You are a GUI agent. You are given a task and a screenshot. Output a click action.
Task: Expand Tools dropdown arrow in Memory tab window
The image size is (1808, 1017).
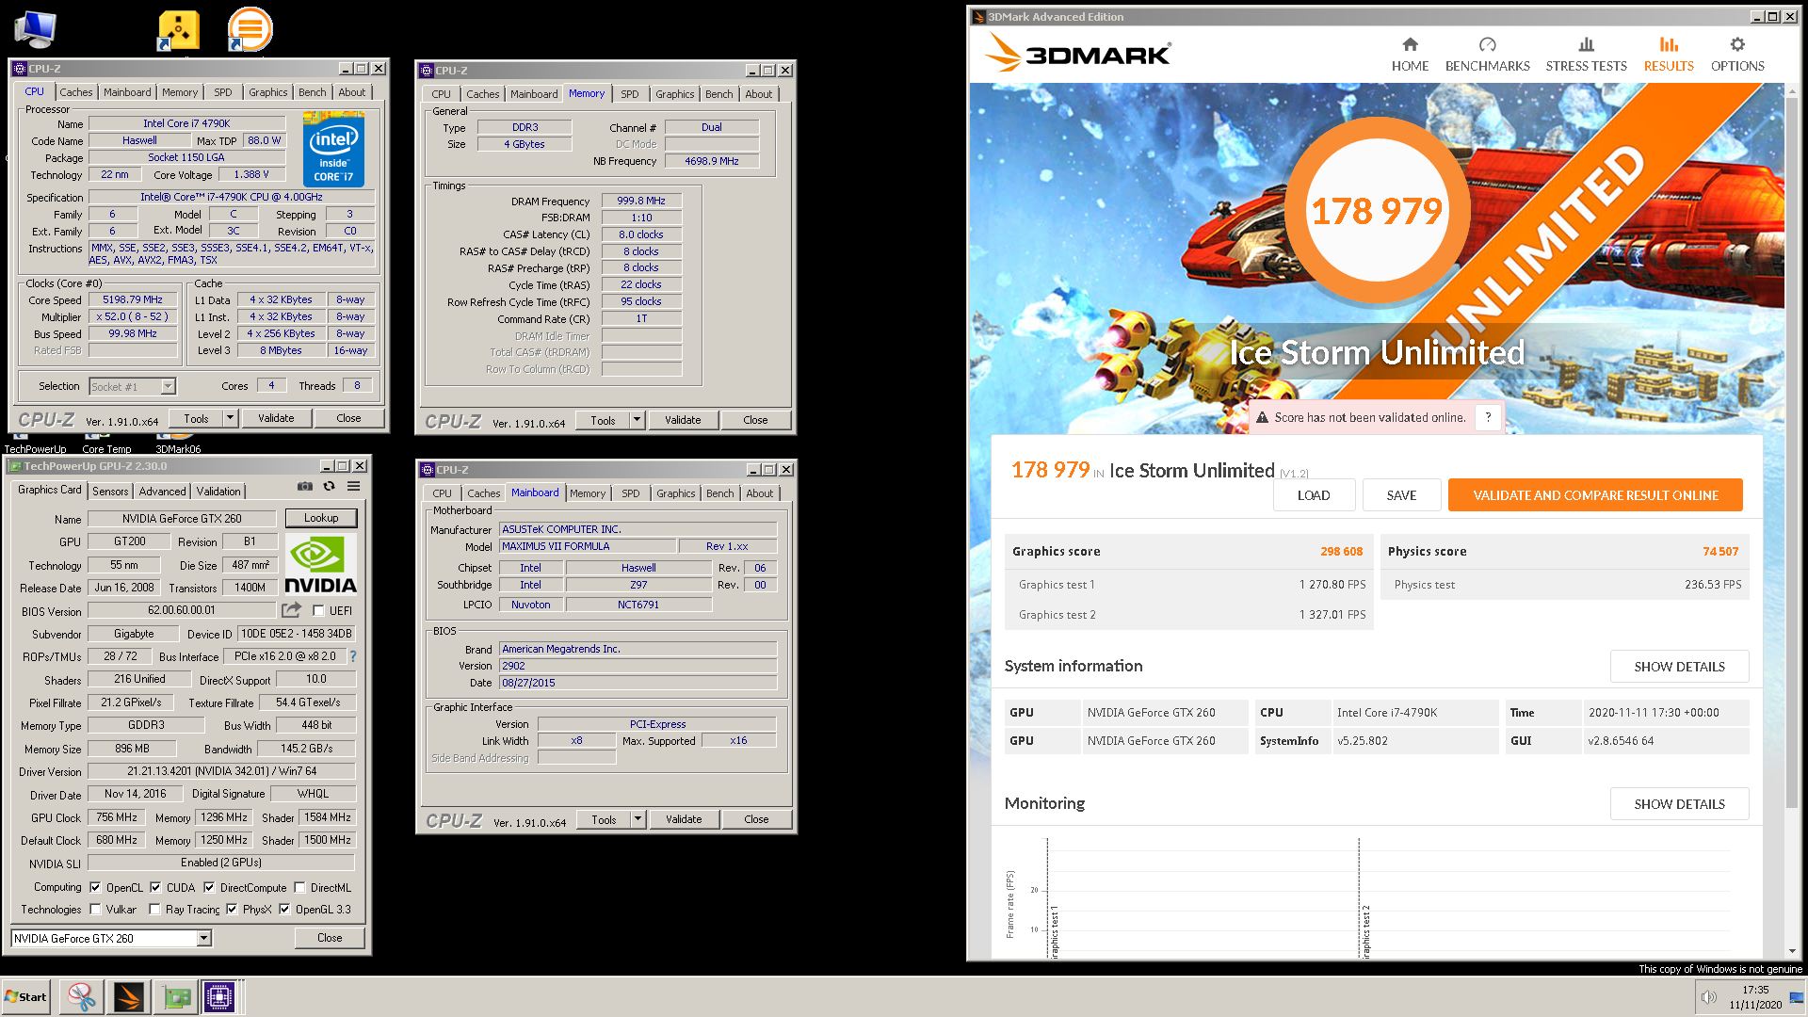pos(637,420)
